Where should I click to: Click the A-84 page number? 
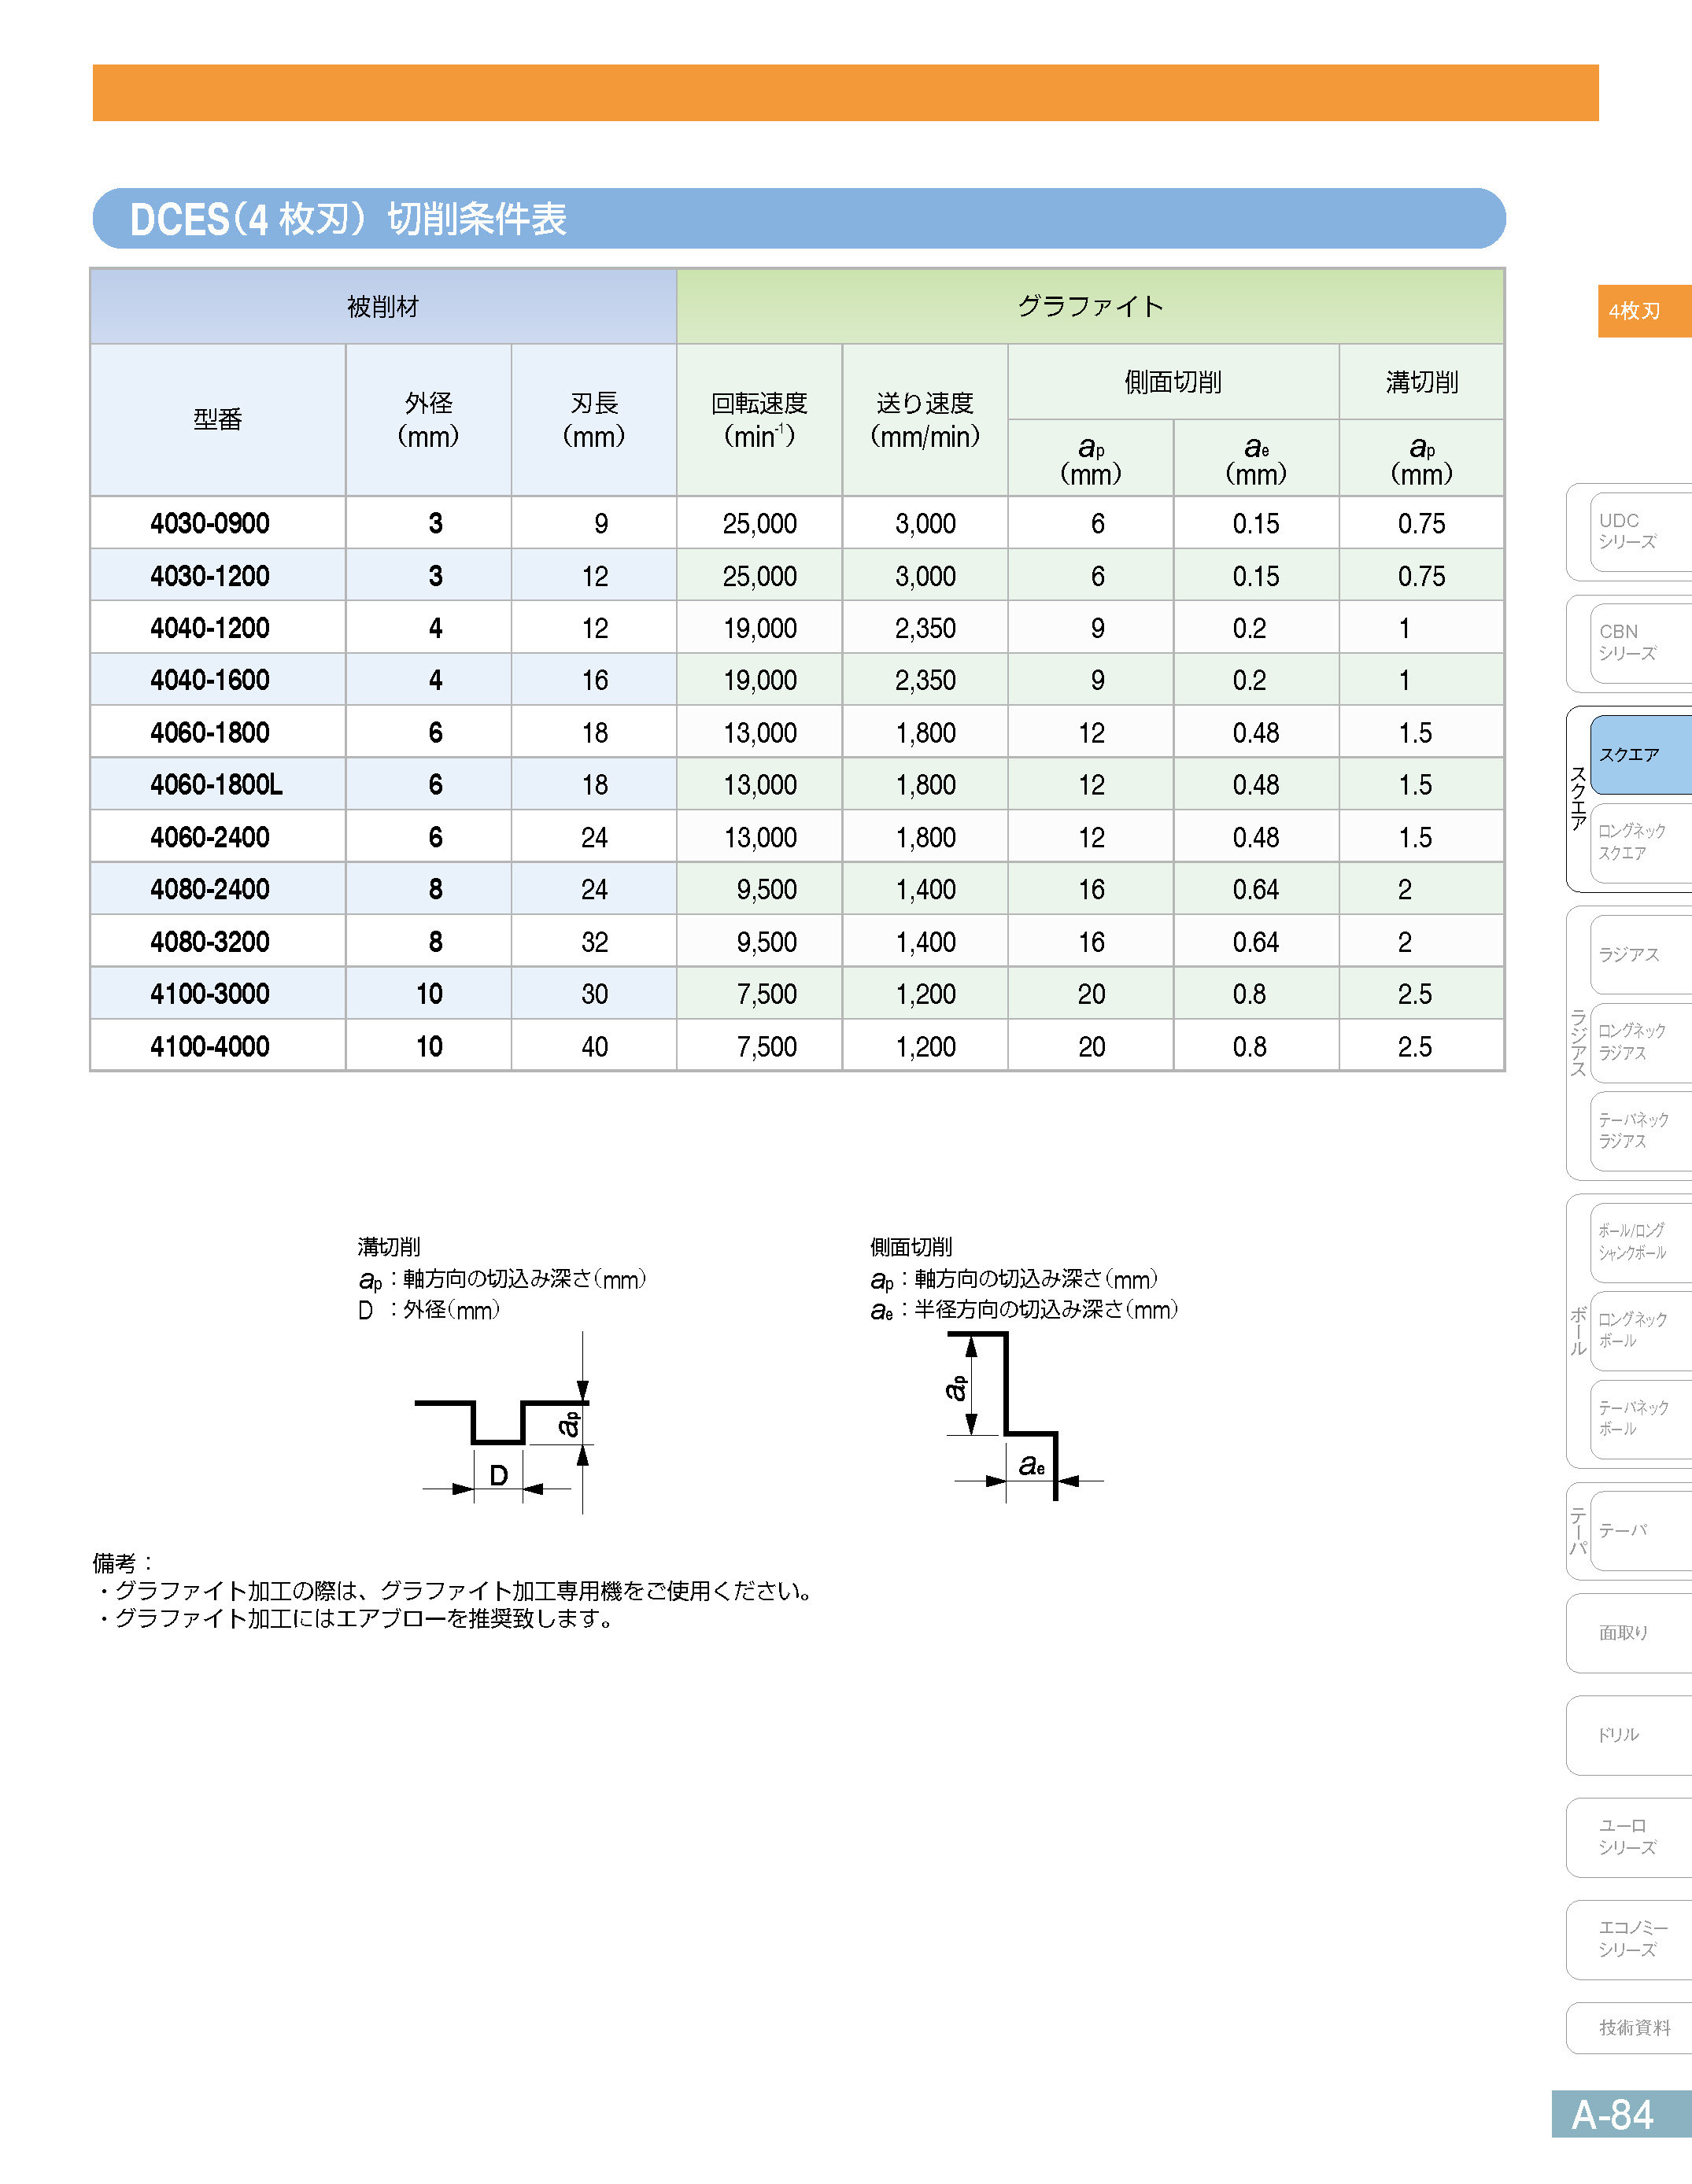(x=1621, y=2114)
